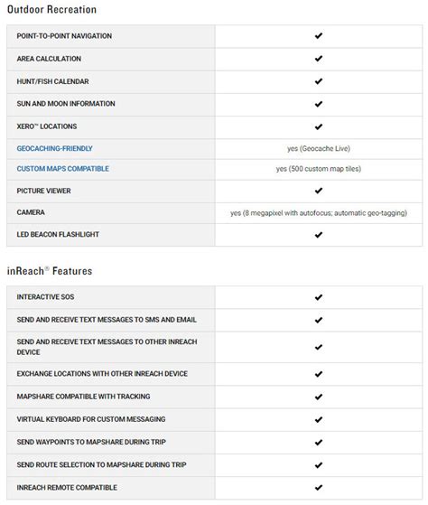The height and width of the screenshot is (505, 428).
Task: Click the Hunt/Fish Calendar checkmark
Action: 319,81
